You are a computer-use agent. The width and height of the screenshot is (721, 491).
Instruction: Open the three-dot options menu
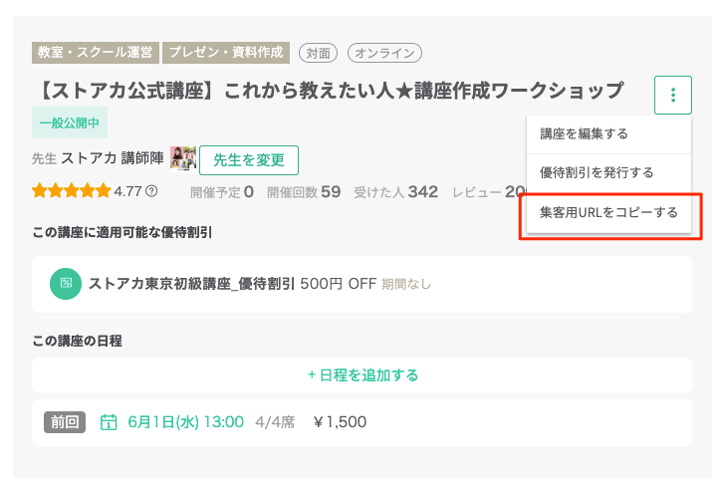click(x=673, y=96)
